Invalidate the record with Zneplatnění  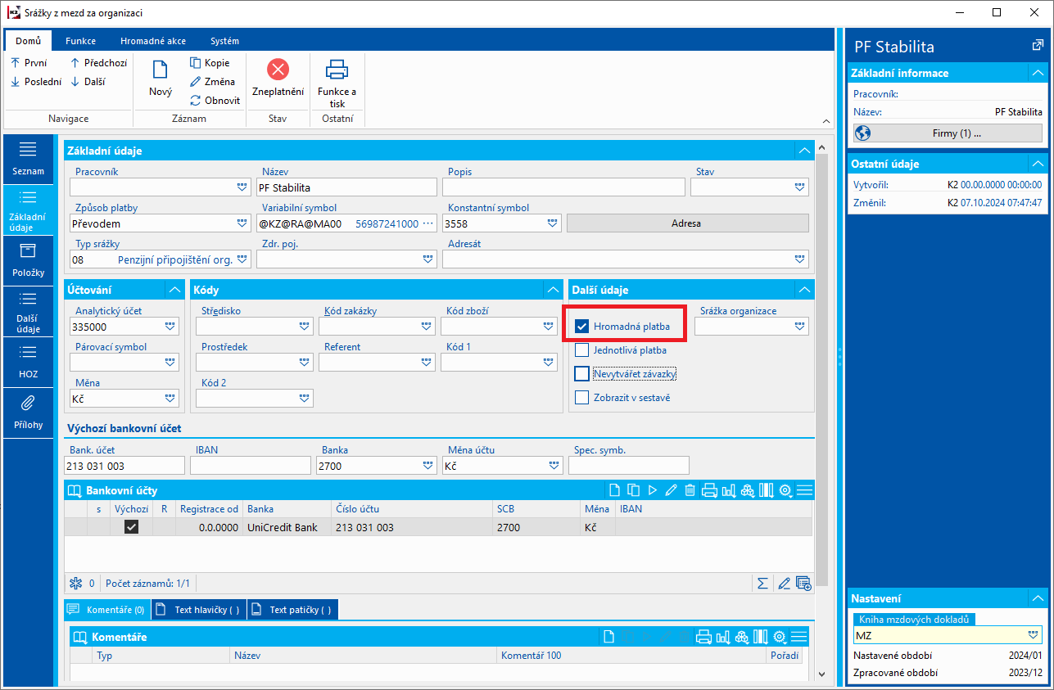click(278, 79)
